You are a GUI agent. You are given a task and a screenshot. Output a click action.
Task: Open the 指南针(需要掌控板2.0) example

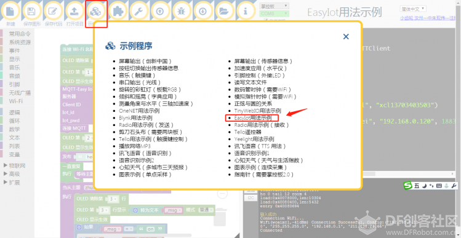click(x=263, y=175)
